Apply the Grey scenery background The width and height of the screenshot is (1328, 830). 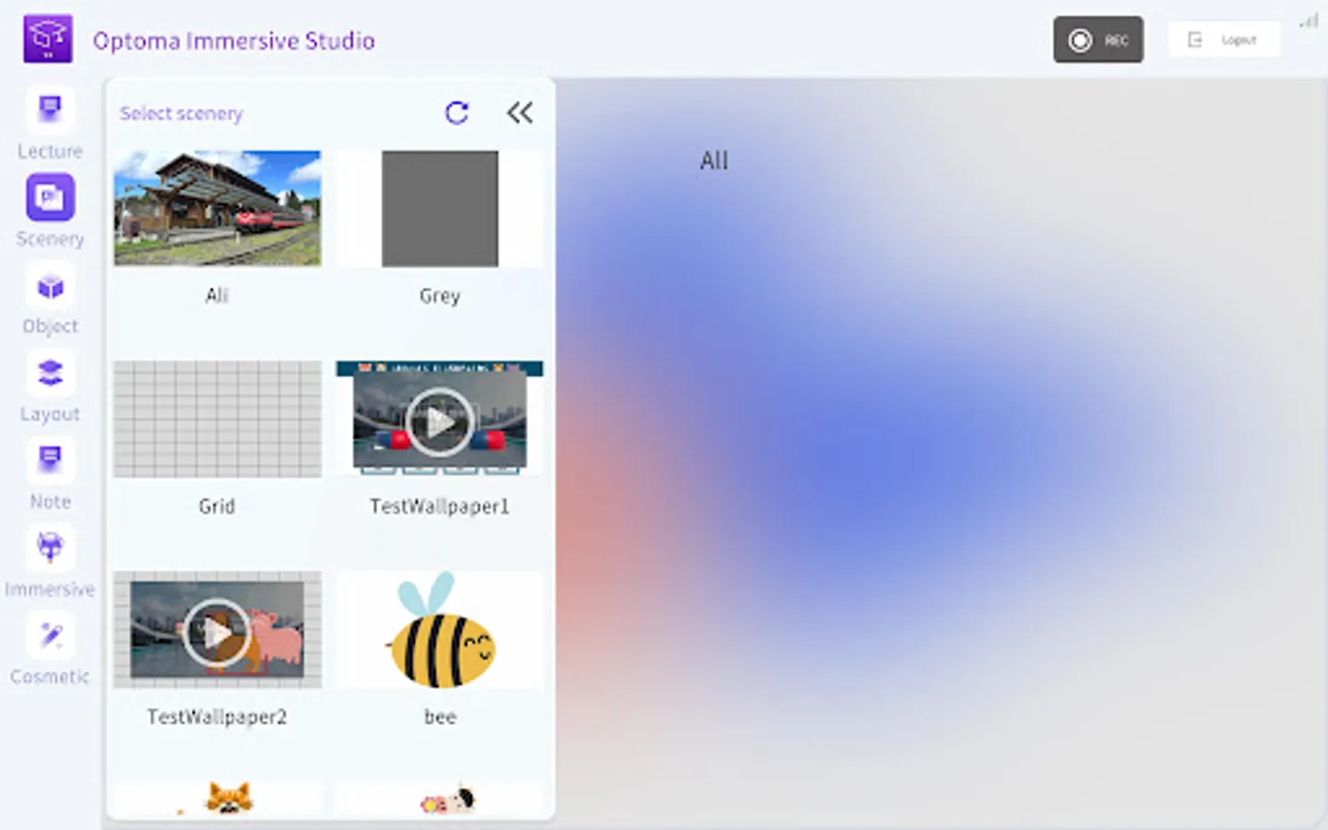click(x=439, y=208)
